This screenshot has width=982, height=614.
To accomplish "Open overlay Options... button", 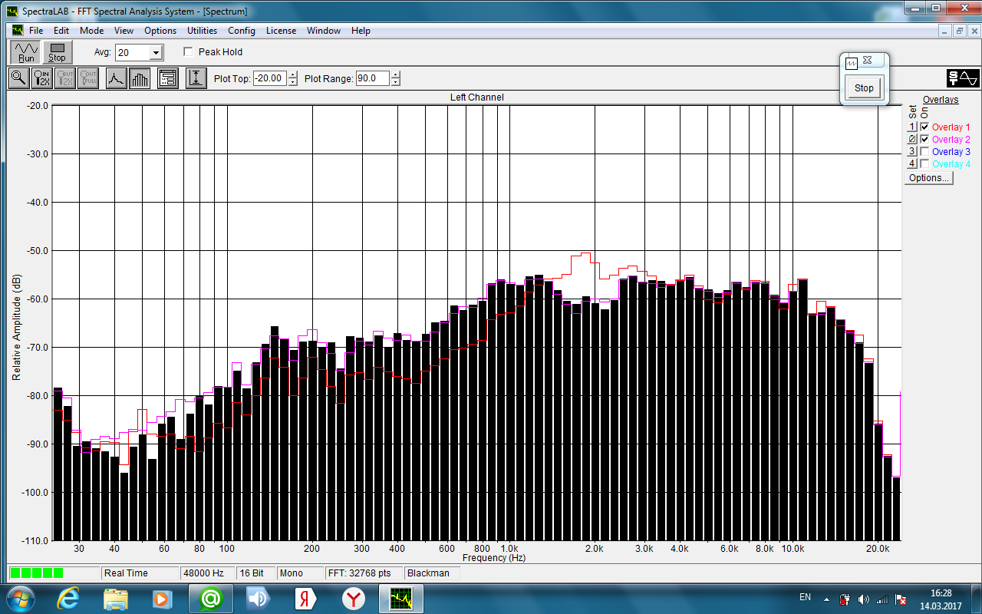I will (928, 178).
